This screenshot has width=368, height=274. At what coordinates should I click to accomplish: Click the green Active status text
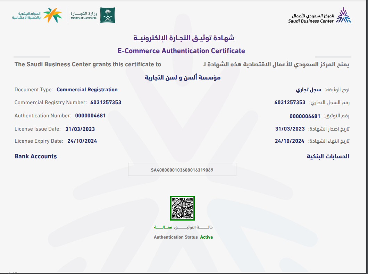pos(206,237)
